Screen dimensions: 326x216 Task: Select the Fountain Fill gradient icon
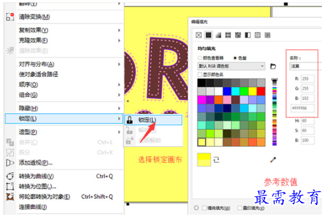(218, 35)
